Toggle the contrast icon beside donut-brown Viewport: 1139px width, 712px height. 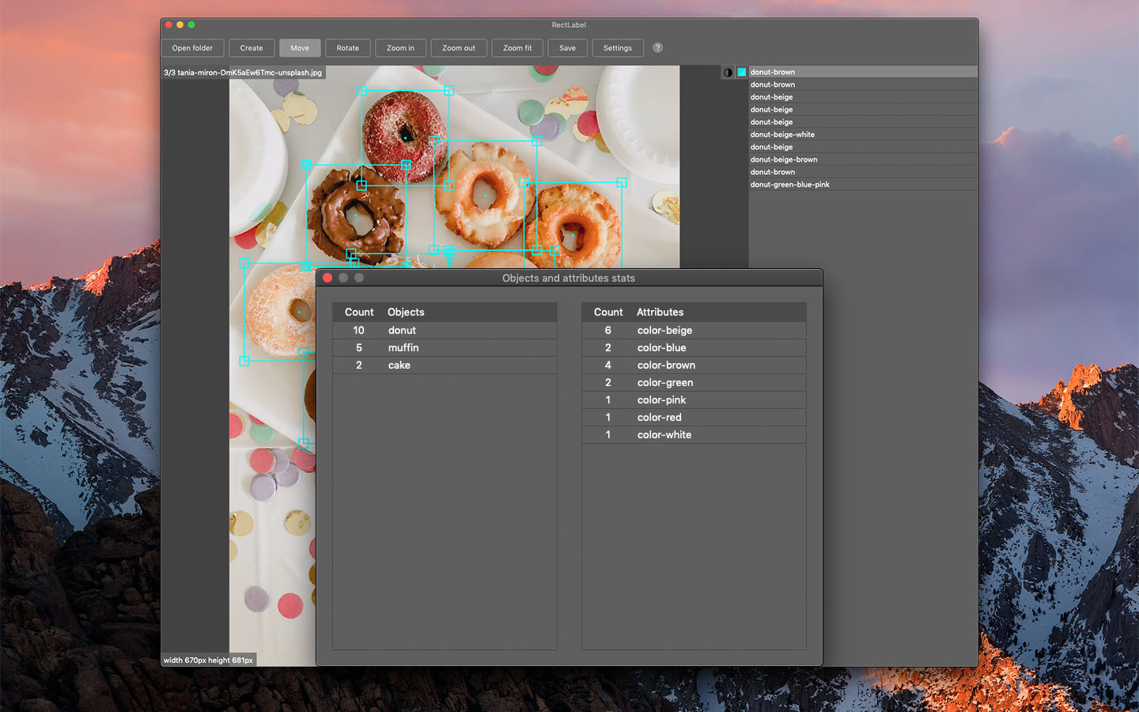point(728,72)
